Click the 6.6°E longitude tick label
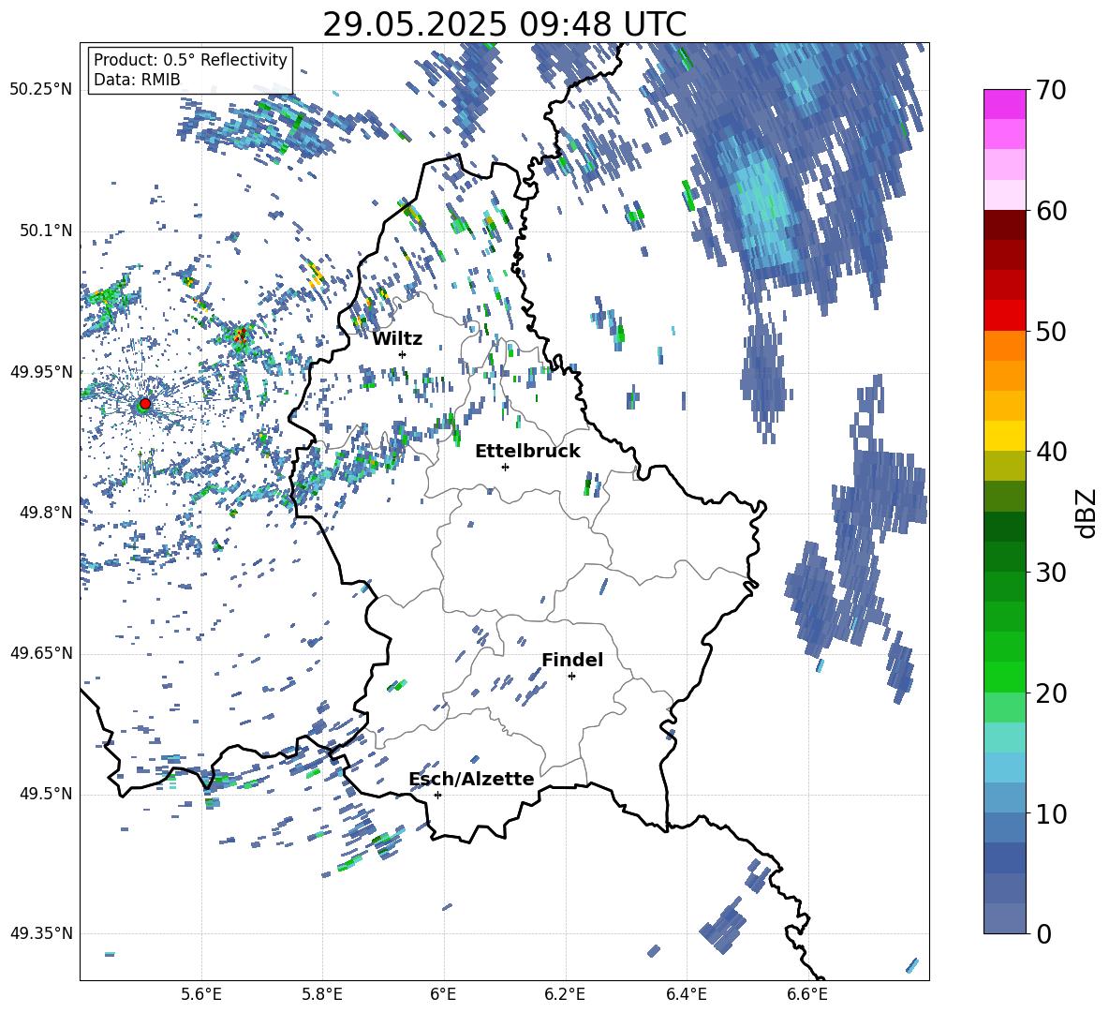The height and width of the screenshot is (1013, 1109). [x=807, y=994]
